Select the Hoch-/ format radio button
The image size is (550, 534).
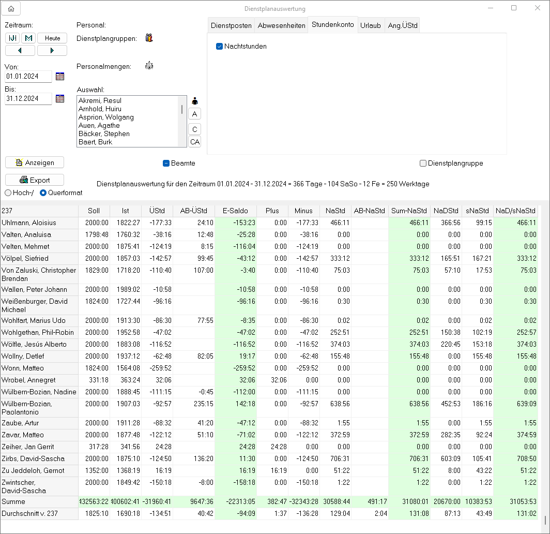click(x=8, y=193)
